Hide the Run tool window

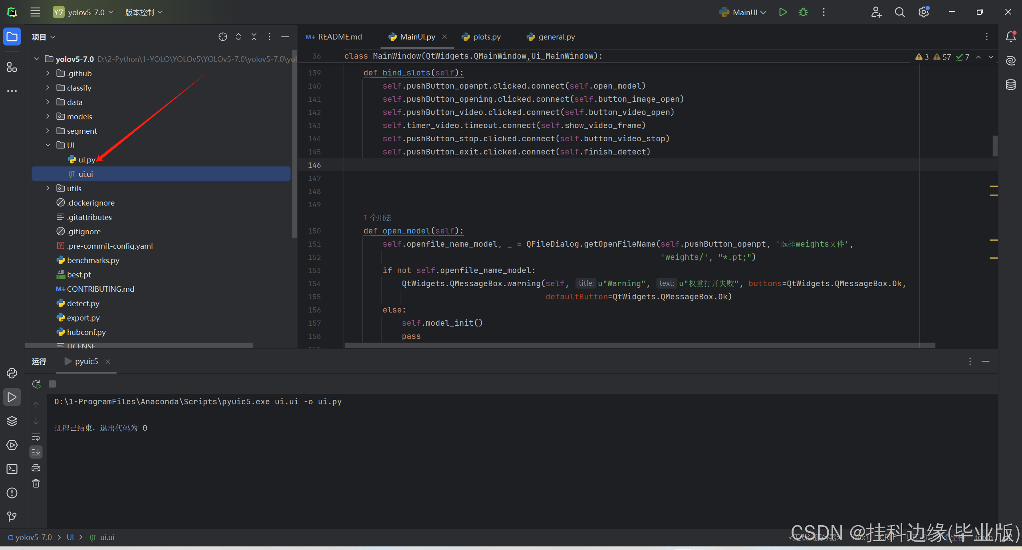[986, 361]
